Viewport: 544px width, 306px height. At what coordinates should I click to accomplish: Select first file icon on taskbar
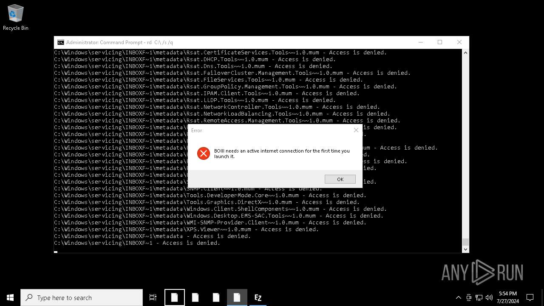pos(174,297)
